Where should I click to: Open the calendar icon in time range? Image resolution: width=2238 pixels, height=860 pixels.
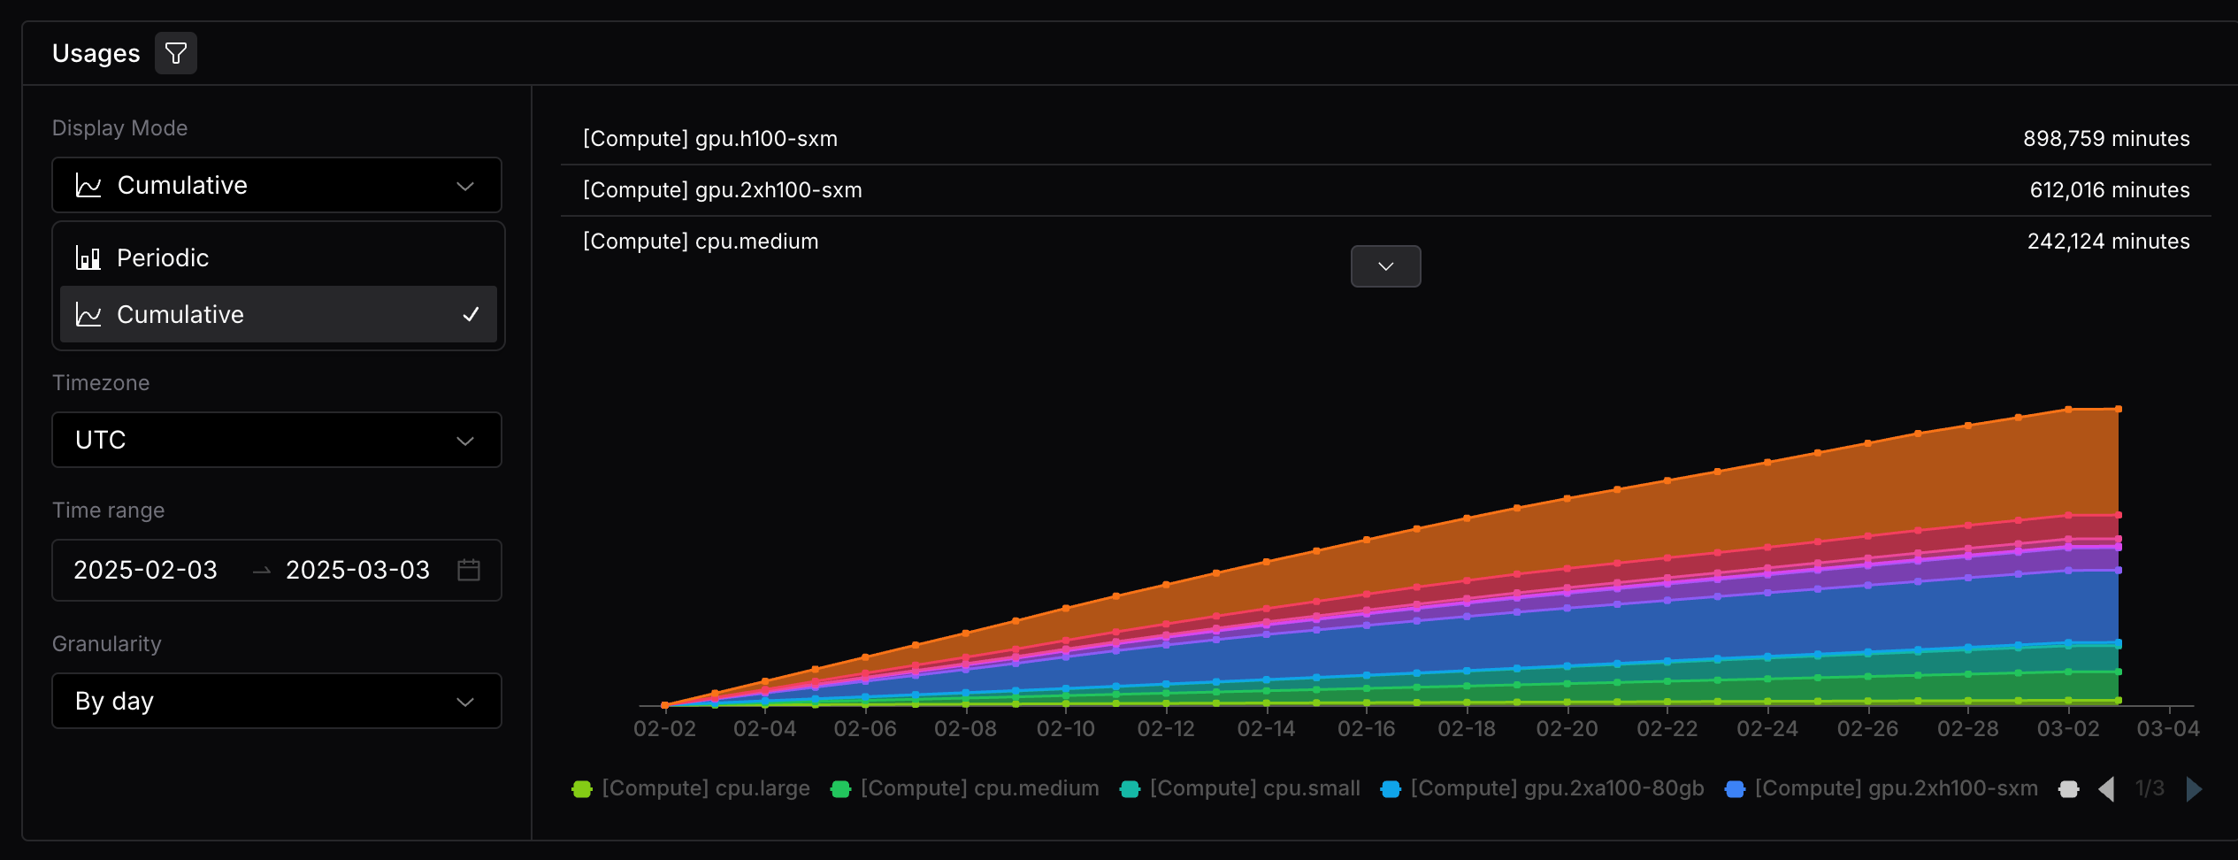pyautogui.click(x=469, y=570)
